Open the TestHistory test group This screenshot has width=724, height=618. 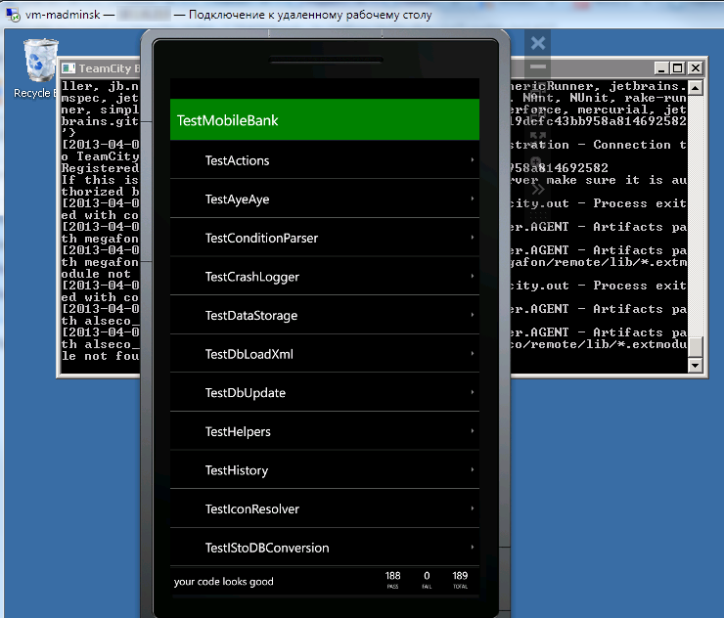coord(325,470)
